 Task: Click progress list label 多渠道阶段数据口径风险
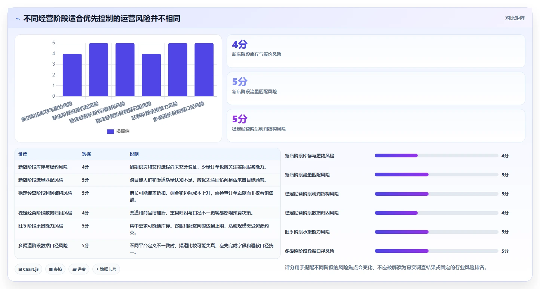point(310,251)
